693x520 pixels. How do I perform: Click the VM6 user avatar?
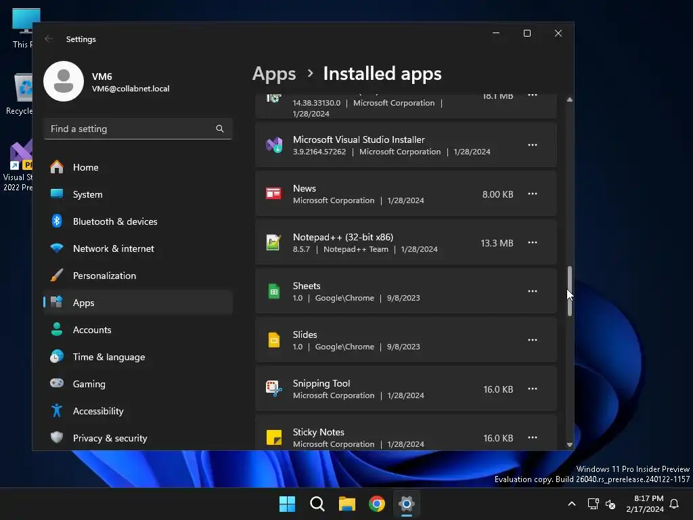pos(64,81)
